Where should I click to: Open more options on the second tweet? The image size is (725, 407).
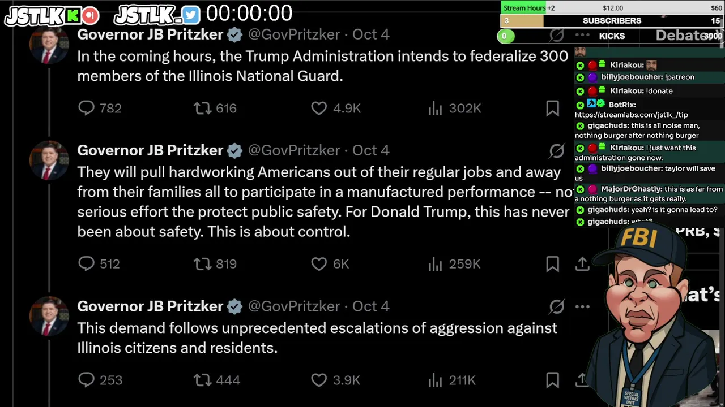pos(582,150)
